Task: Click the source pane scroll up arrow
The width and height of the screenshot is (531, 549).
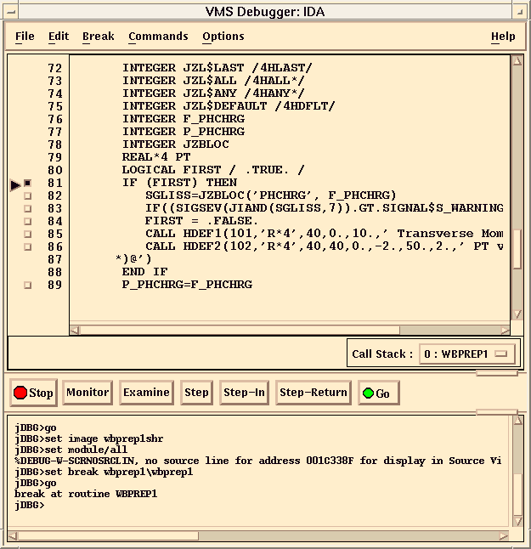Action: coord(517,62)
